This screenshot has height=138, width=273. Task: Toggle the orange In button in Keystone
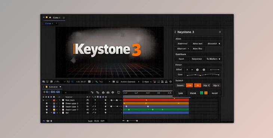pyautogui.click(x=197, y=85)
